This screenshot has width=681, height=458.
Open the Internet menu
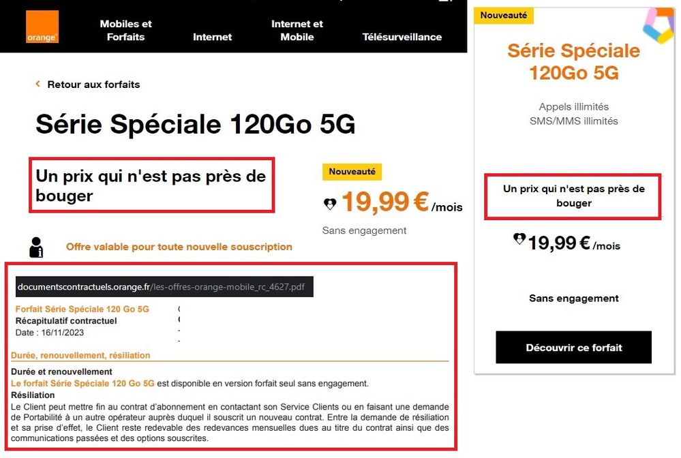212,37
